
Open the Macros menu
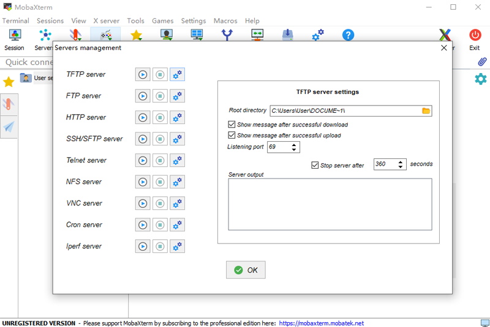coord(225,21)
